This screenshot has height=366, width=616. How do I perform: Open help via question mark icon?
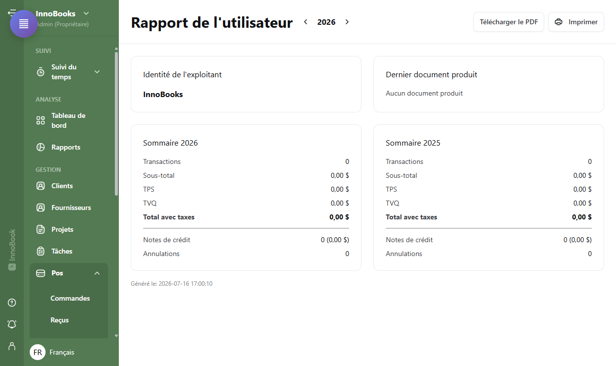(12, 303)
